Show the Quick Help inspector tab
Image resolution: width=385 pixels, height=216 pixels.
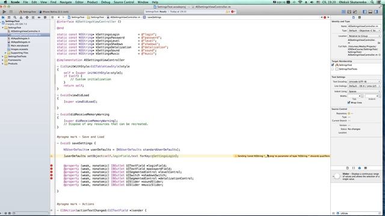click(360, 17)
